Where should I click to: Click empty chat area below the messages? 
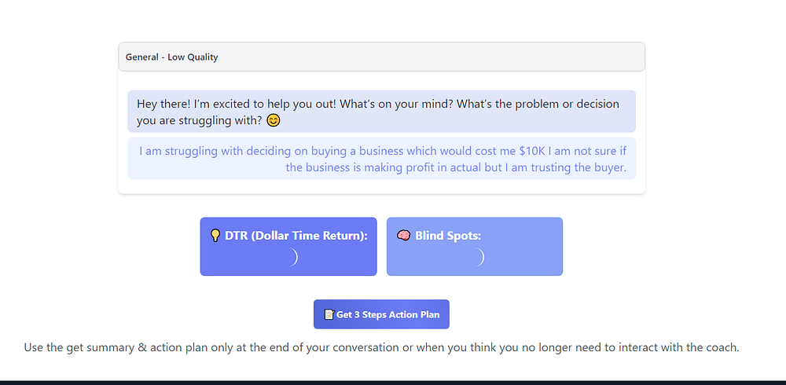(381, 187)
